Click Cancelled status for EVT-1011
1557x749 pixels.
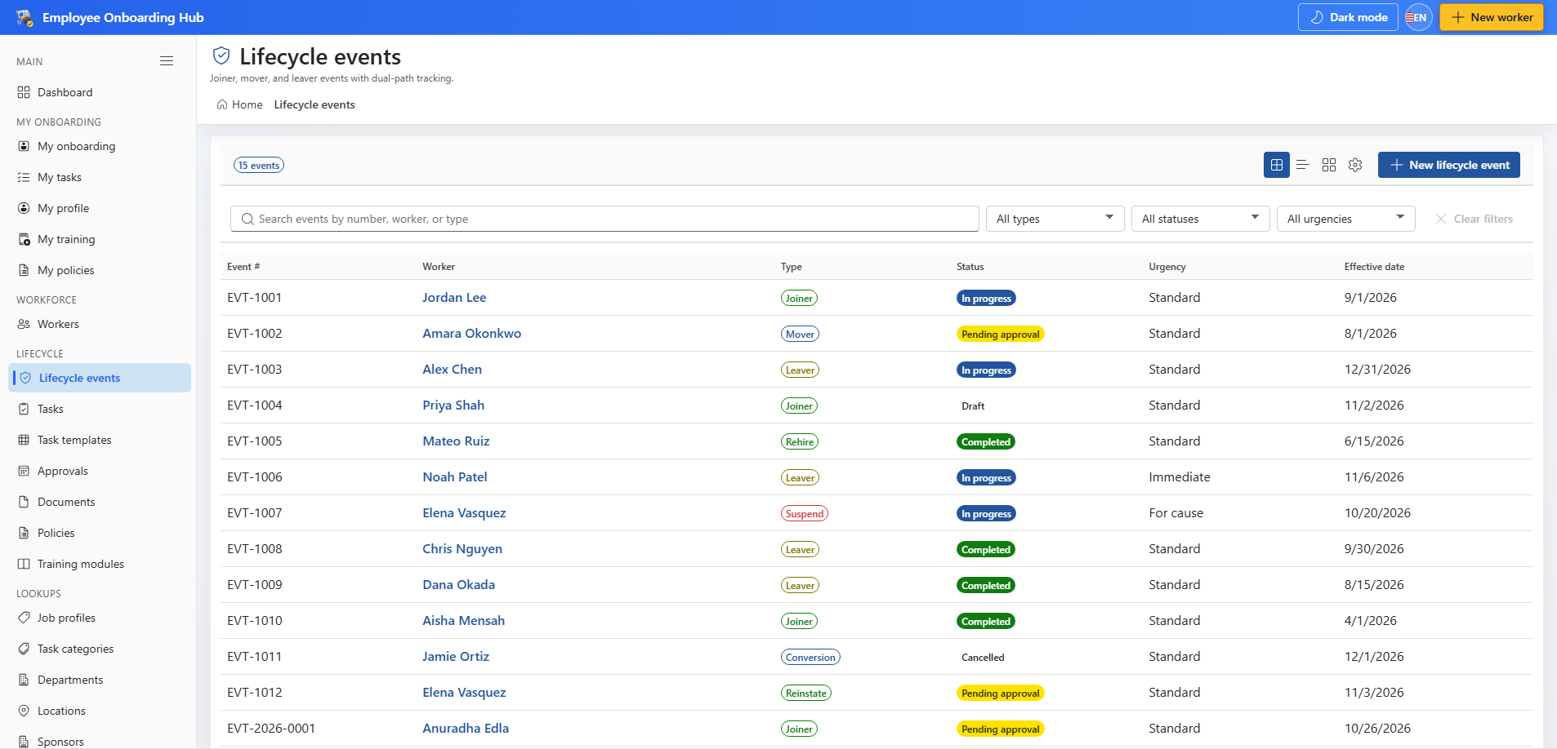983,657
